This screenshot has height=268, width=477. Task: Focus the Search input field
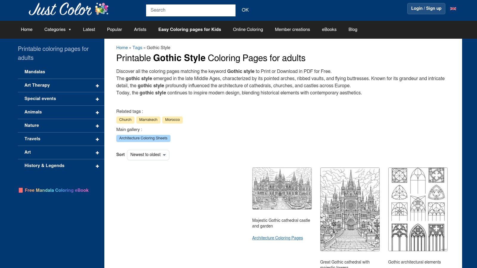191,10
